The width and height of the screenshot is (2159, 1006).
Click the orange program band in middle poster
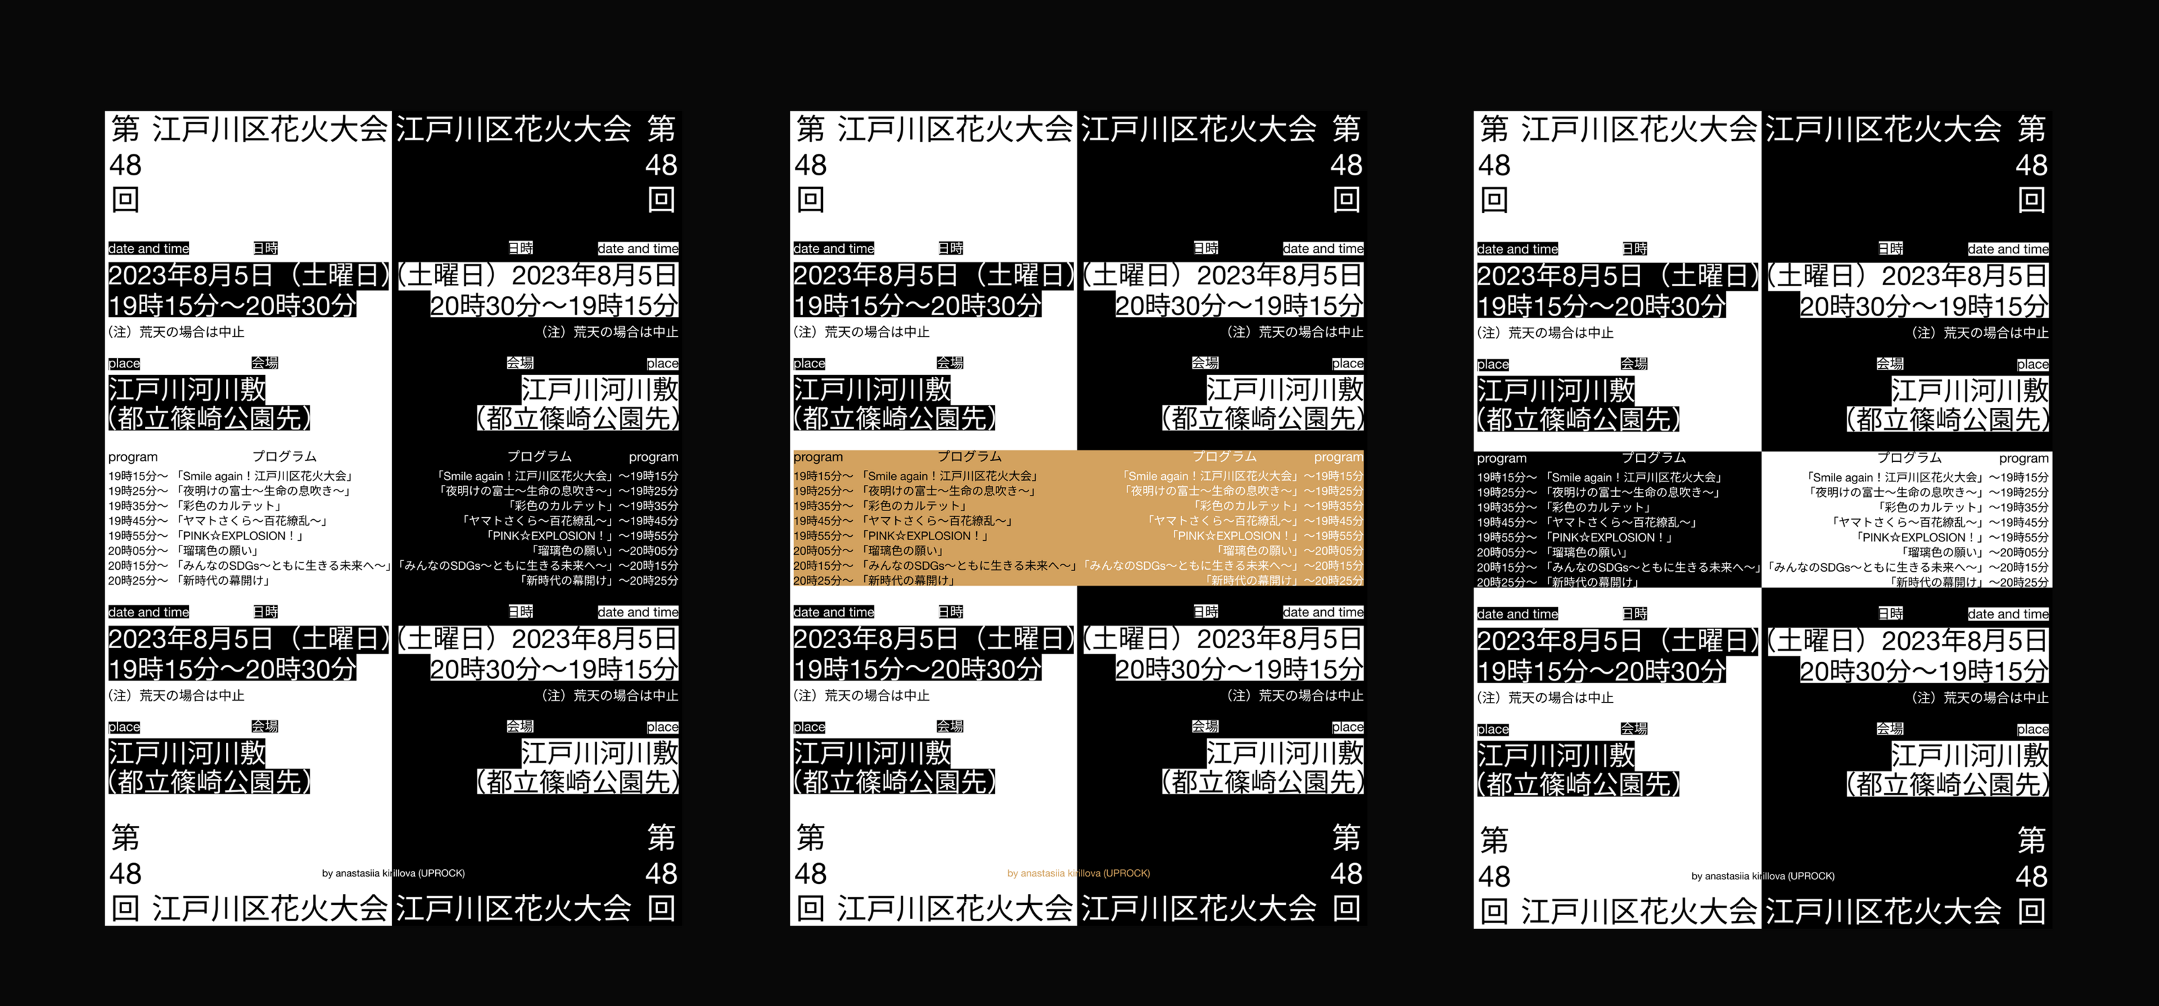tap(1078, 519)
